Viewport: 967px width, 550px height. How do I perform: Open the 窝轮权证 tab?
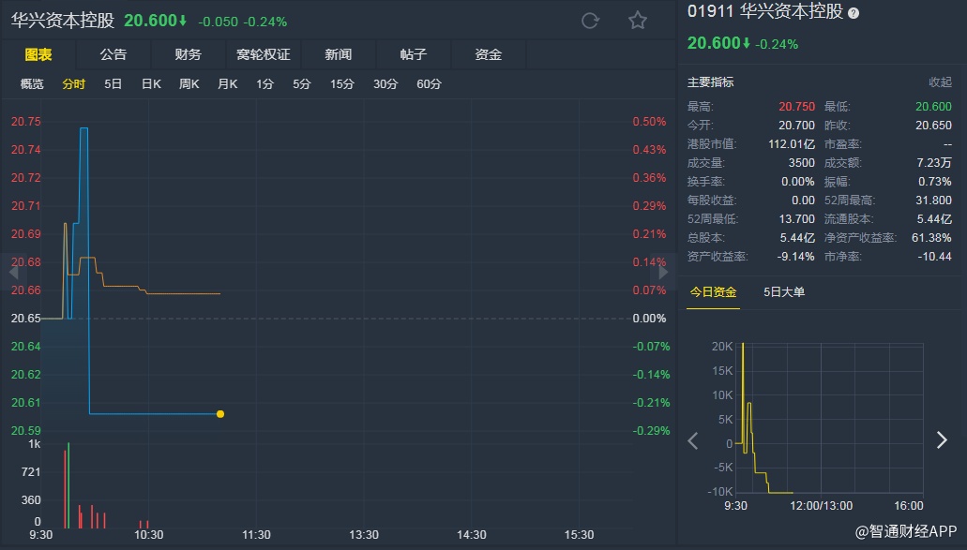pyautogui.click(x=264, y=54)
